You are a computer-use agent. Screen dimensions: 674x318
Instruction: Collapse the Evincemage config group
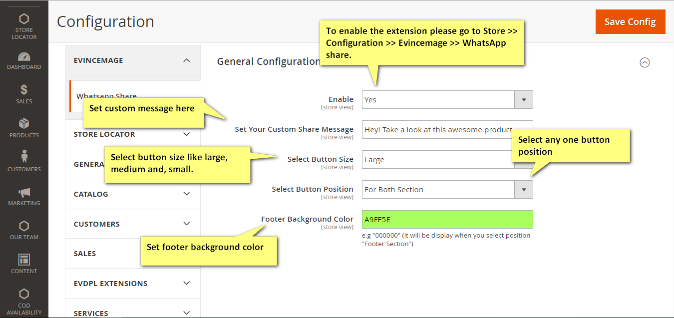(132, 60)
